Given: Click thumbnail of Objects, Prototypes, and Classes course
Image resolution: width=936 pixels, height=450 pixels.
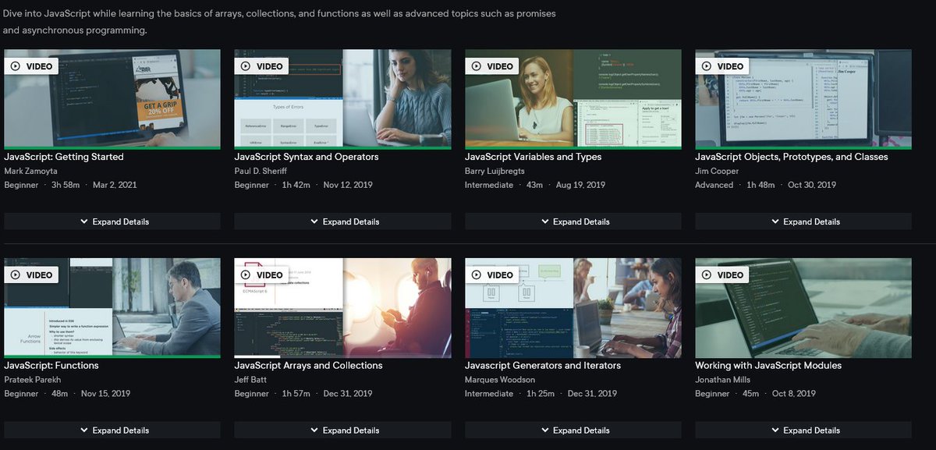Looking at the screenshot, I should 803,99.
